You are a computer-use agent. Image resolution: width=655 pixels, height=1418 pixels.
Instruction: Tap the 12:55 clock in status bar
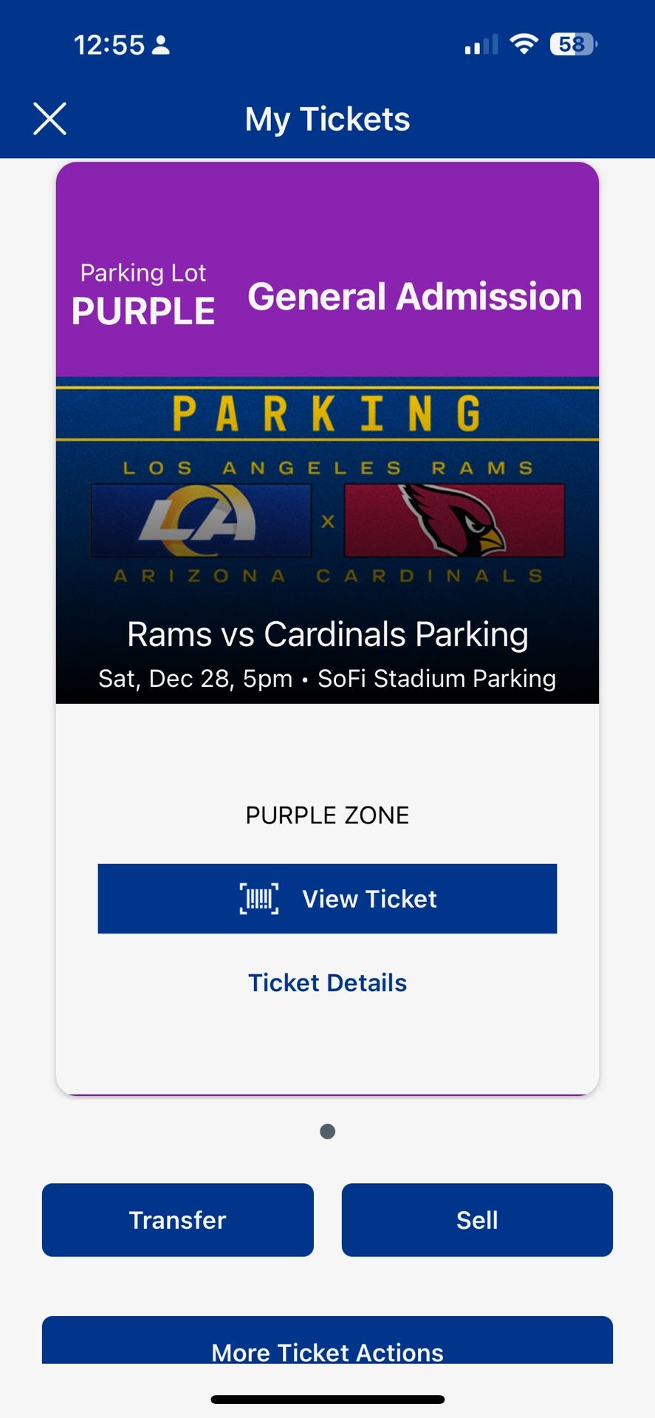point(109,45)
